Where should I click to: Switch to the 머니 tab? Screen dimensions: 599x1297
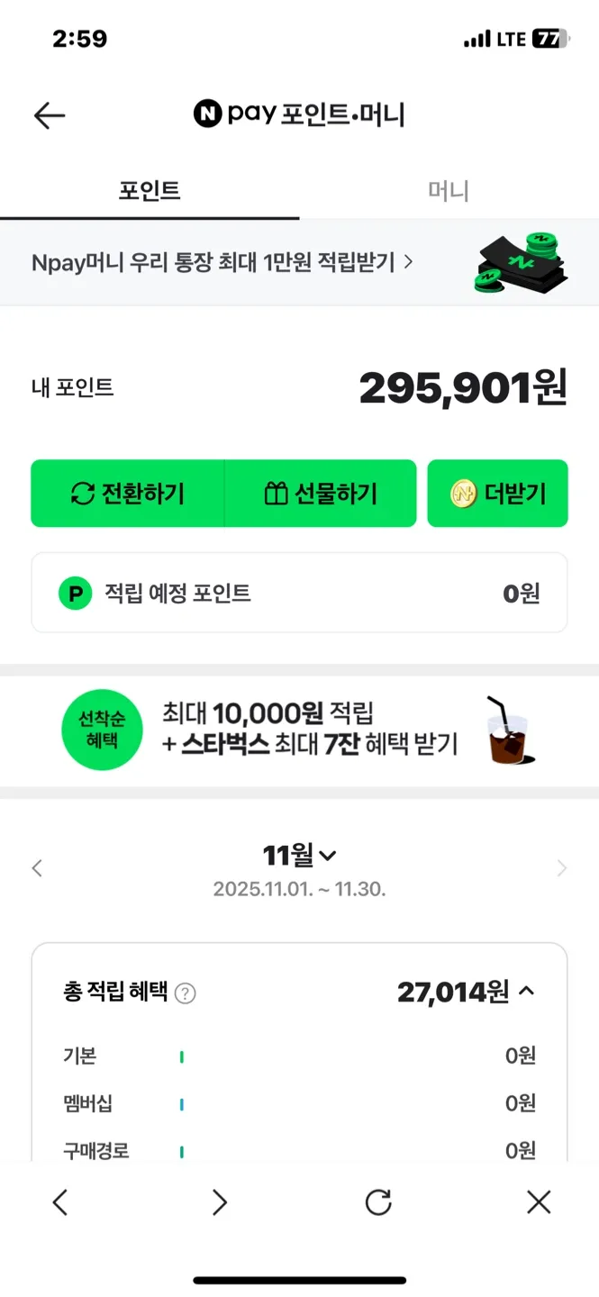coord(449,191)
